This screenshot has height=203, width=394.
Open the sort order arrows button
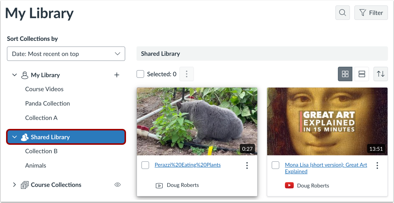click(381, 74)
